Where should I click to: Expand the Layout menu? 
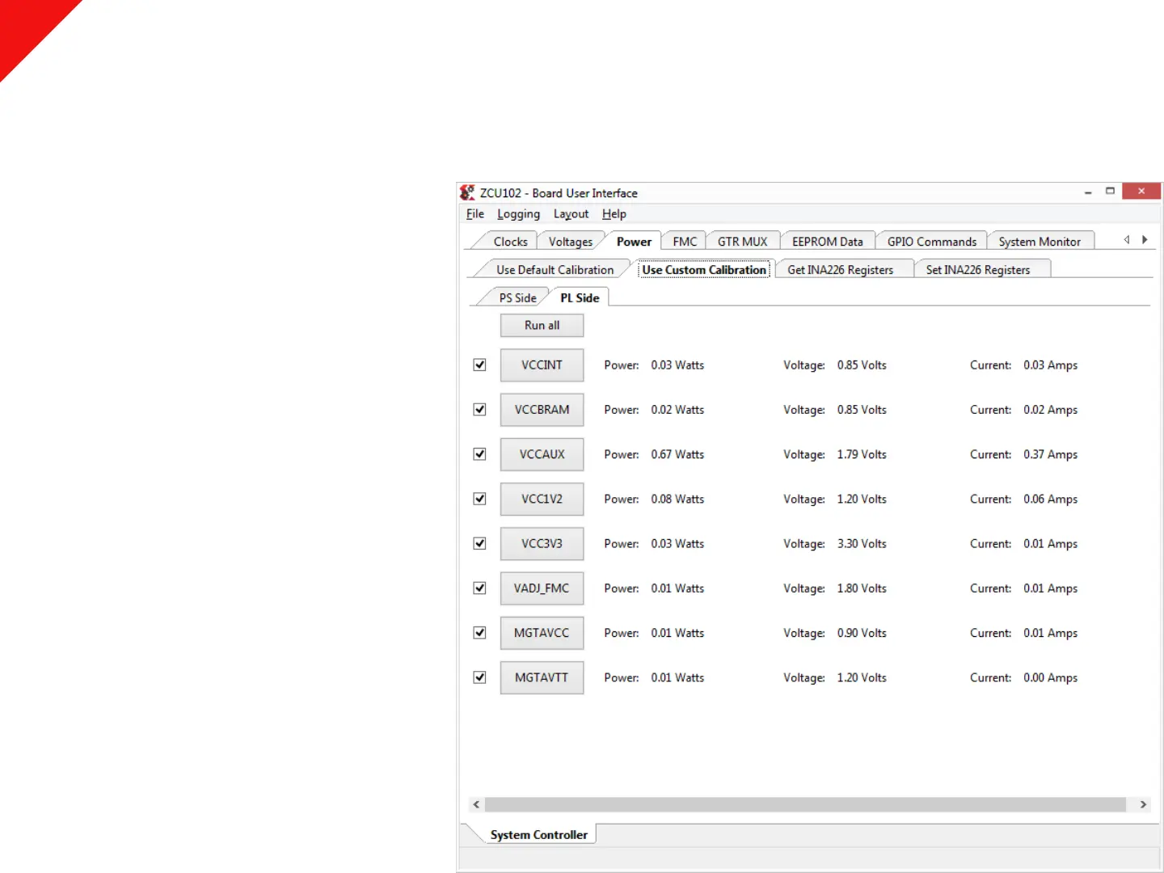571,214
